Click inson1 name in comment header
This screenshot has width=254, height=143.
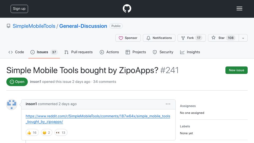point(31,104)
